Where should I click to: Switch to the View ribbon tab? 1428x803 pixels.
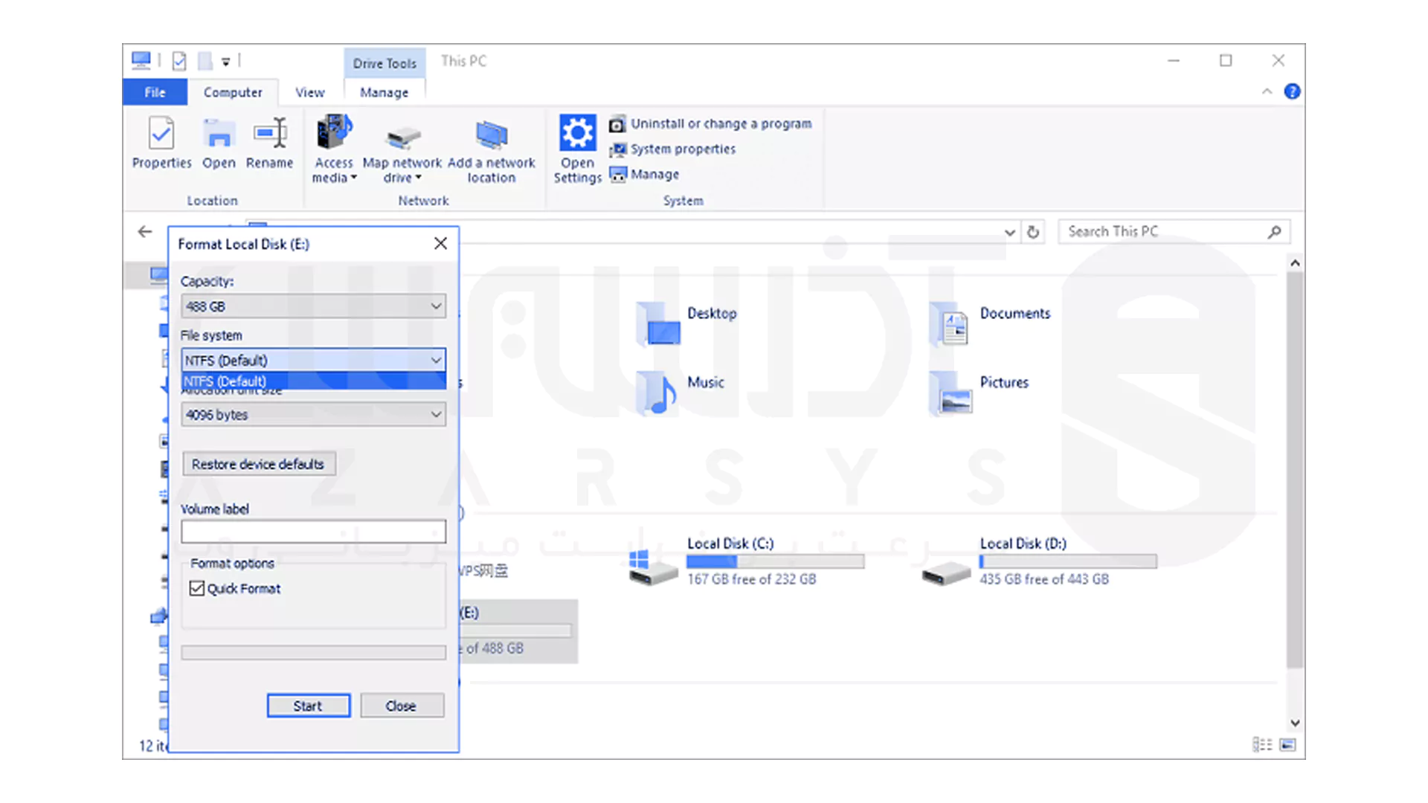click(309, 92)
